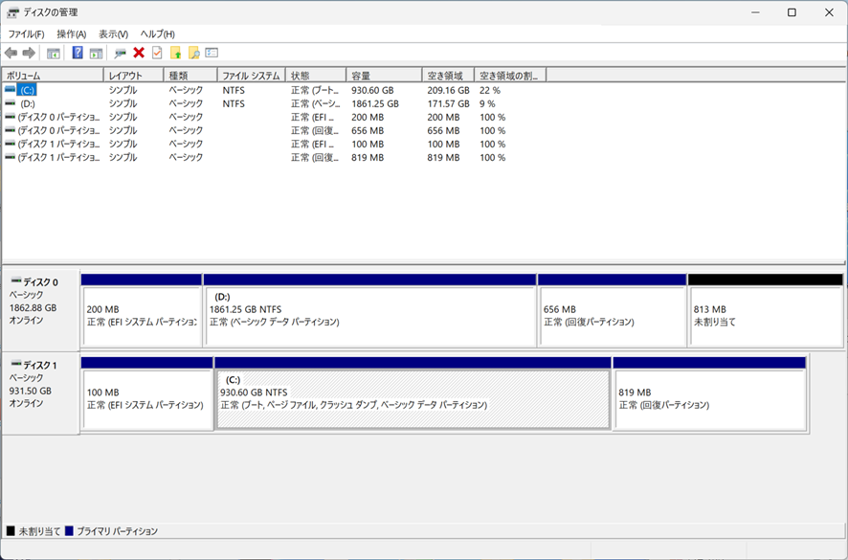Toggle the console tree pane icon
The height and width of the screenshot is (560, 848).
[x=54, y=53]
